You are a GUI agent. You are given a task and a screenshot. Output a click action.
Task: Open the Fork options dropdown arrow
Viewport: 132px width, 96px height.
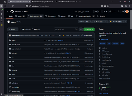(x=106, y=22)
